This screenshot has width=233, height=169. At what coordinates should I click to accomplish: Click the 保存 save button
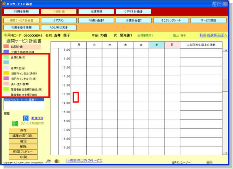pos(23,130)
